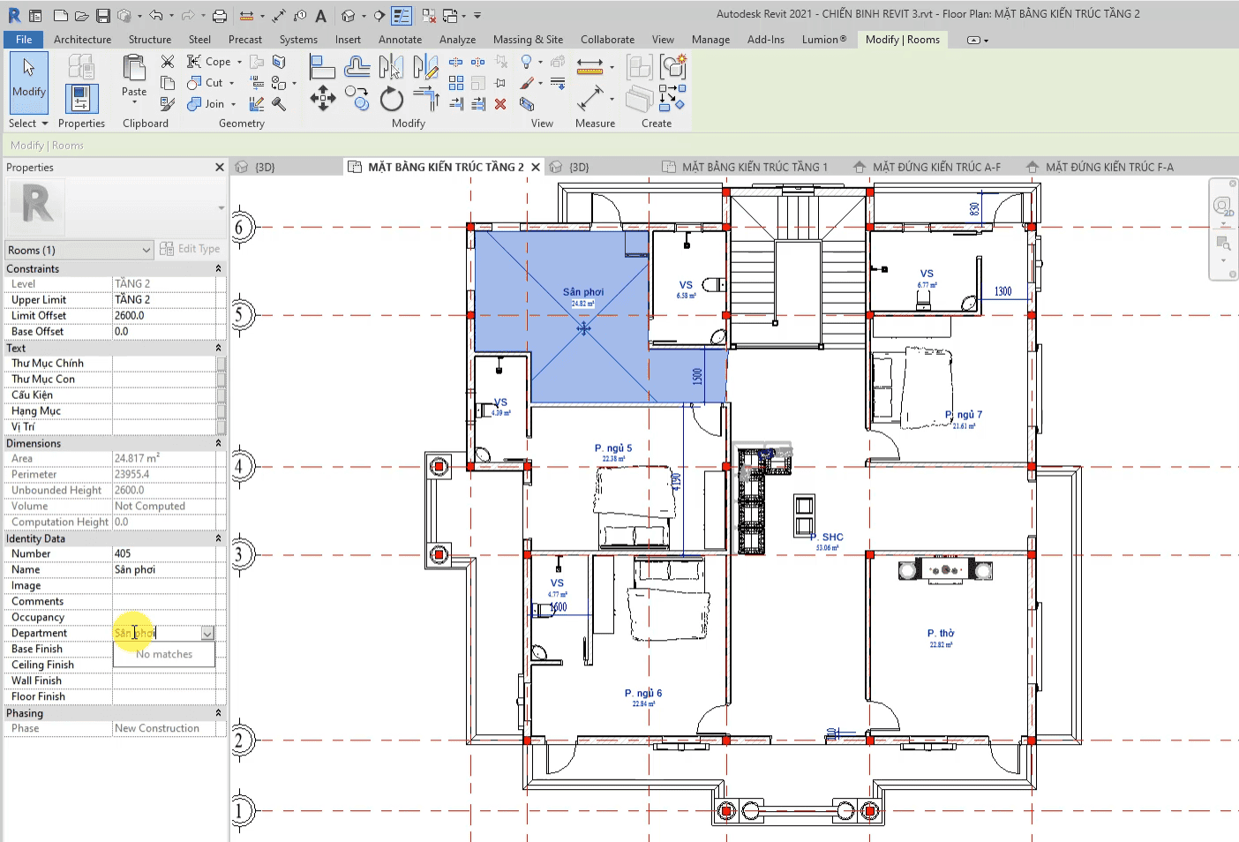Expand the Department dropdown arrow
The height and width of the screenshot is (842, 1239).
[x=207, y=634]
